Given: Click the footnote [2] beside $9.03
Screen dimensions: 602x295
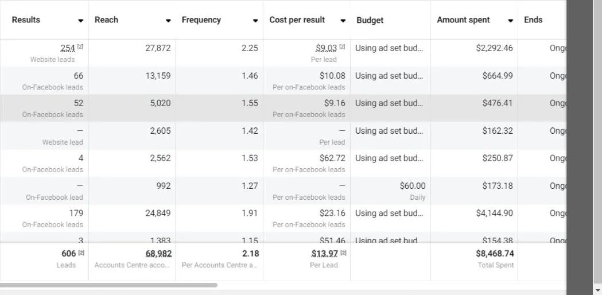Looking at the screenshot, I should pos(342,47).
